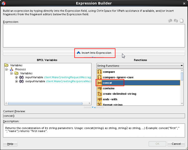Click the Help button

coord(10,144)
